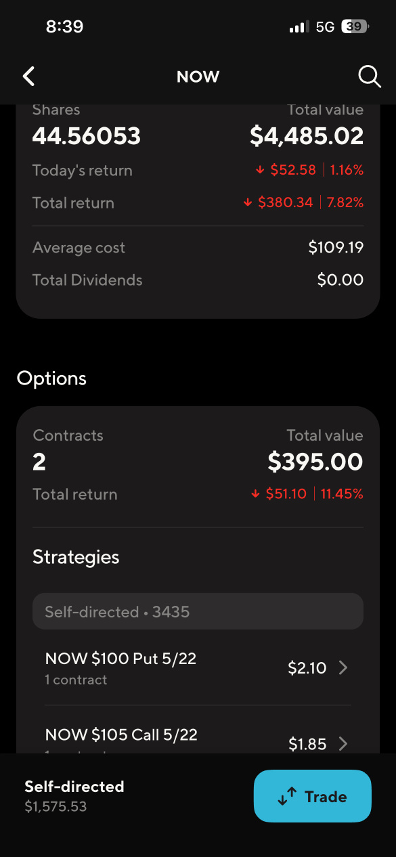The width and height of the screenshot is (396, 857).
Task: Tap the Average cost row
Action: tap(198, 248)
